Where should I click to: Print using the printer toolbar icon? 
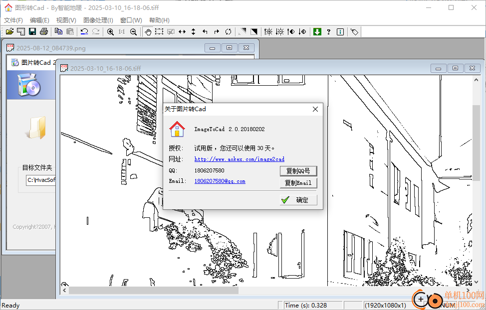tap(44, 31)
